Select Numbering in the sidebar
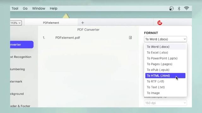The image size is (202, 113). coord(18,69)
